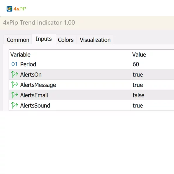Click the Value column header
This screenshot has width=174, height=174.
(x=139, y=55)
